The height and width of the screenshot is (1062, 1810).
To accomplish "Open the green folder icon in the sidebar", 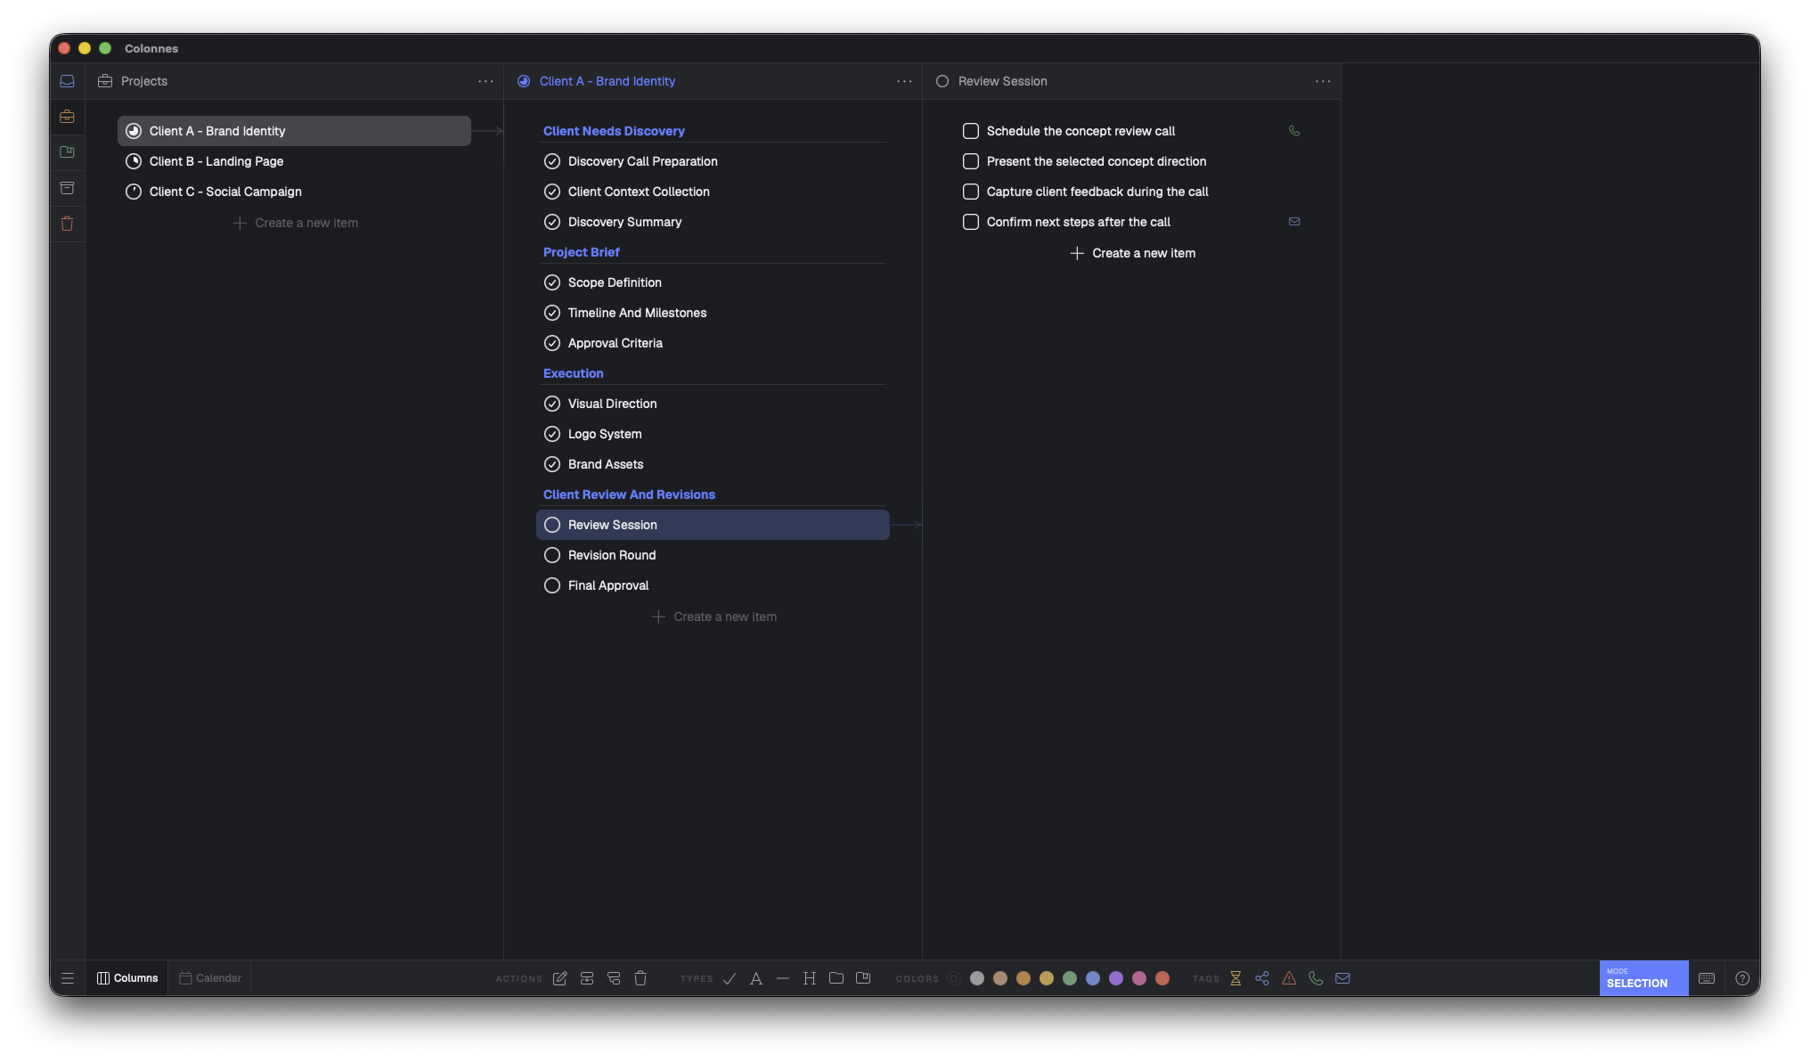I will (x=67, y=152).
